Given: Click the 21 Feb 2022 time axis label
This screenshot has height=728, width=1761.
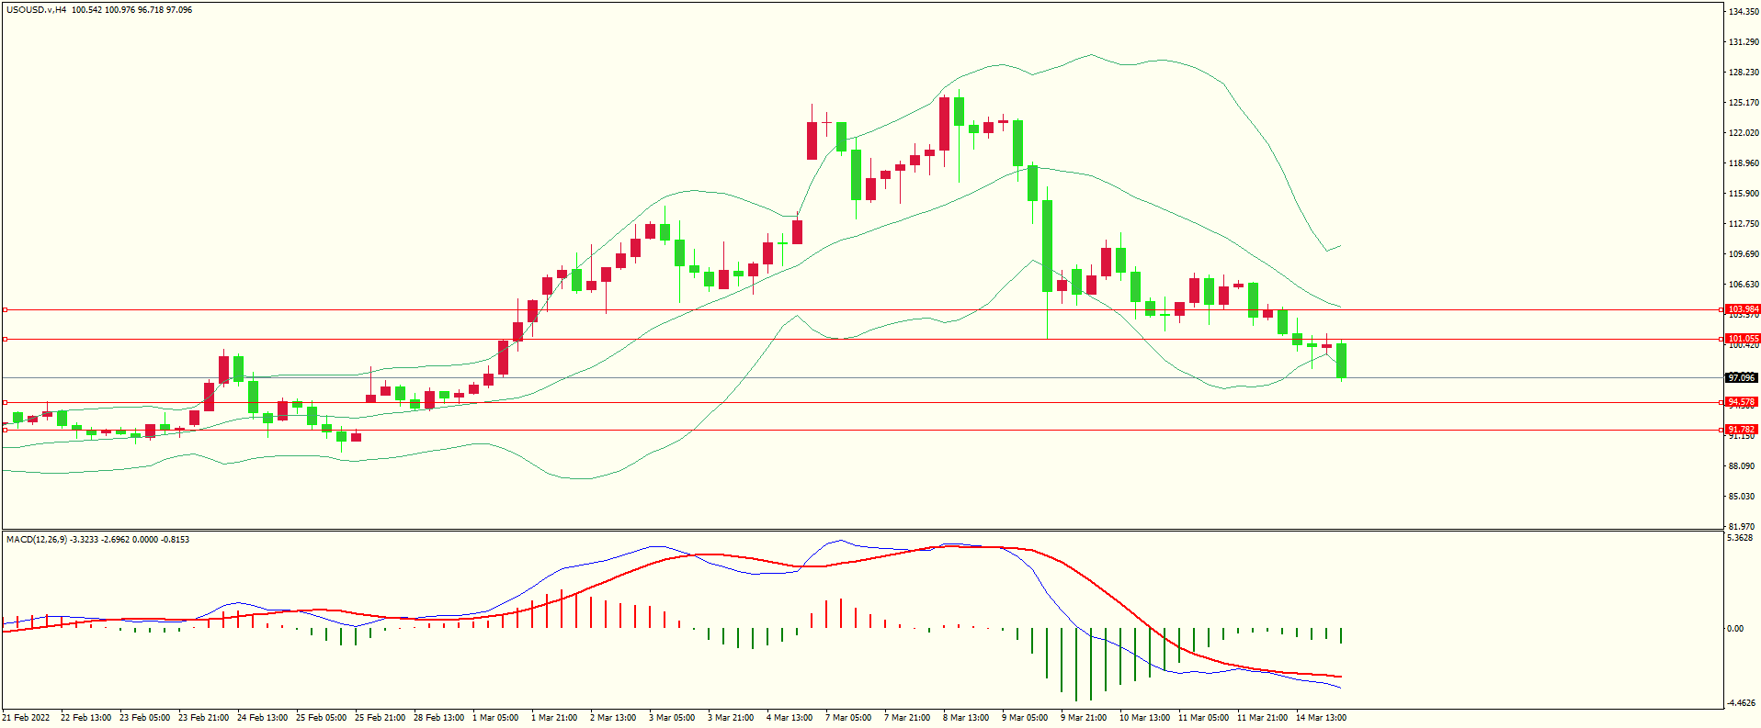Looking at the screenshot, I should tap(27, 718).
